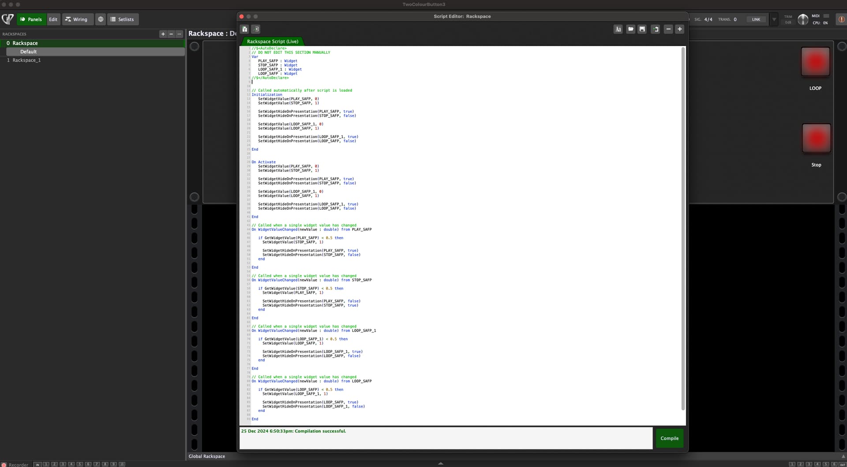Expand the bottom panel up arrow
Image resolution: width=847 pixels, height=467 pixels.
point(440,463)
